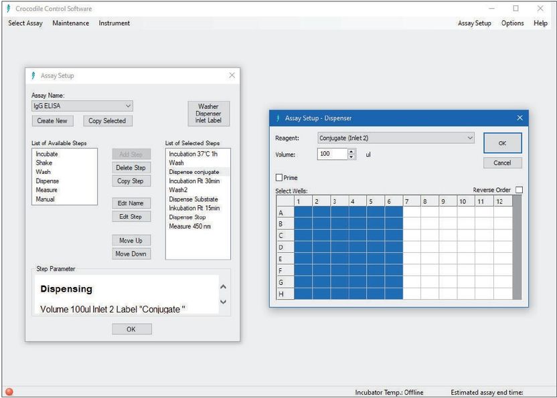The image size is (557, 398).
Task: Select the Dispense conjugate step
Action: 198,172
